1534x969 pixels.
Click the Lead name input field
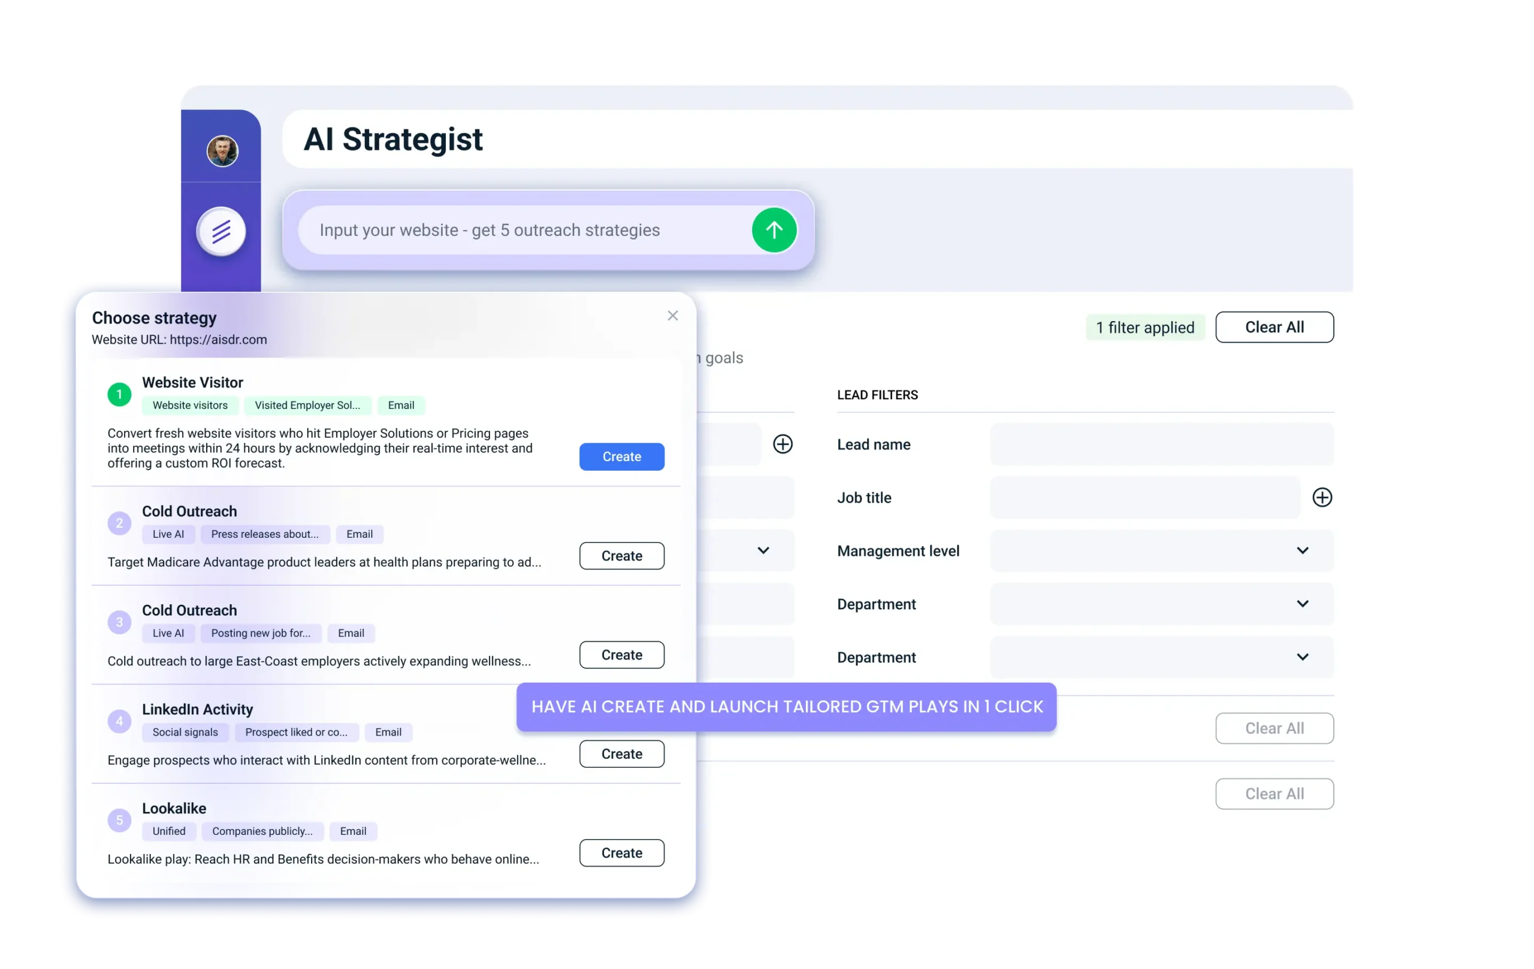click(1161, 444)
